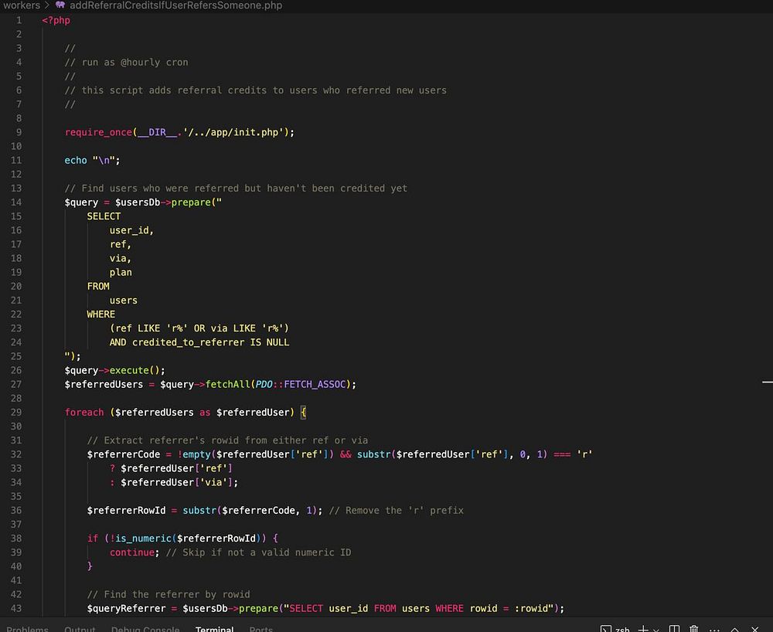Place cursor on require_once statement
773x632 pixels.
[x=98, y=132]
